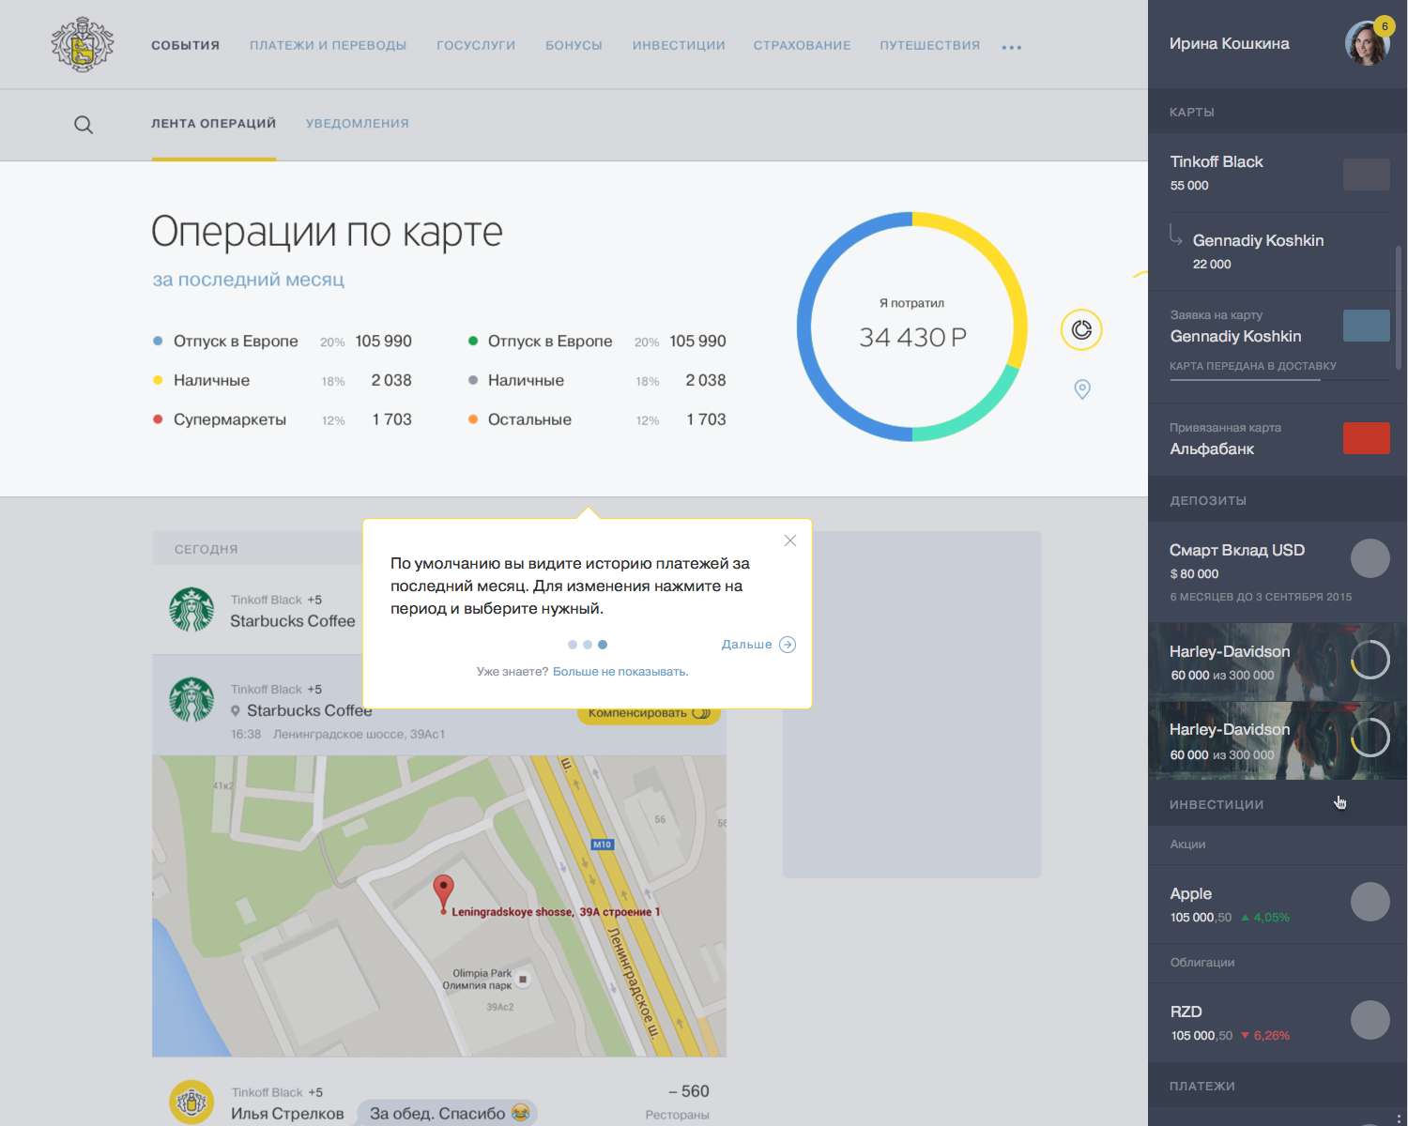Select third hint pagination dot

603,645
